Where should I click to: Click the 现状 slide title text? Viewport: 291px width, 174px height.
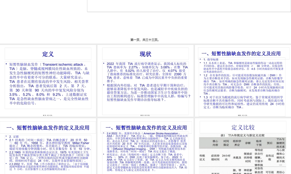pos(145,54)
